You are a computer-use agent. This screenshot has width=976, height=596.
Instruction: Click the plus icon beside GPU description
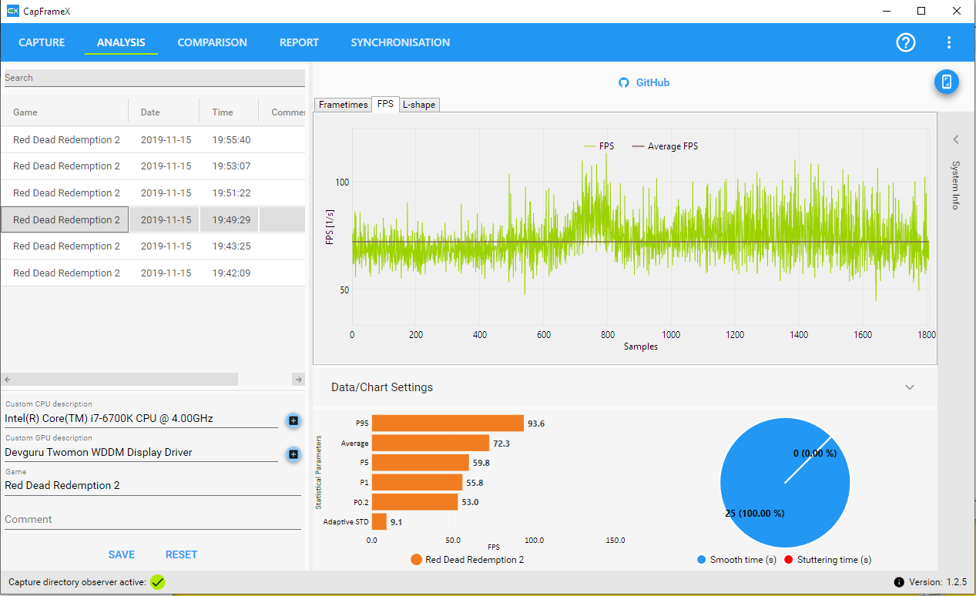click(x=293, y=454)
